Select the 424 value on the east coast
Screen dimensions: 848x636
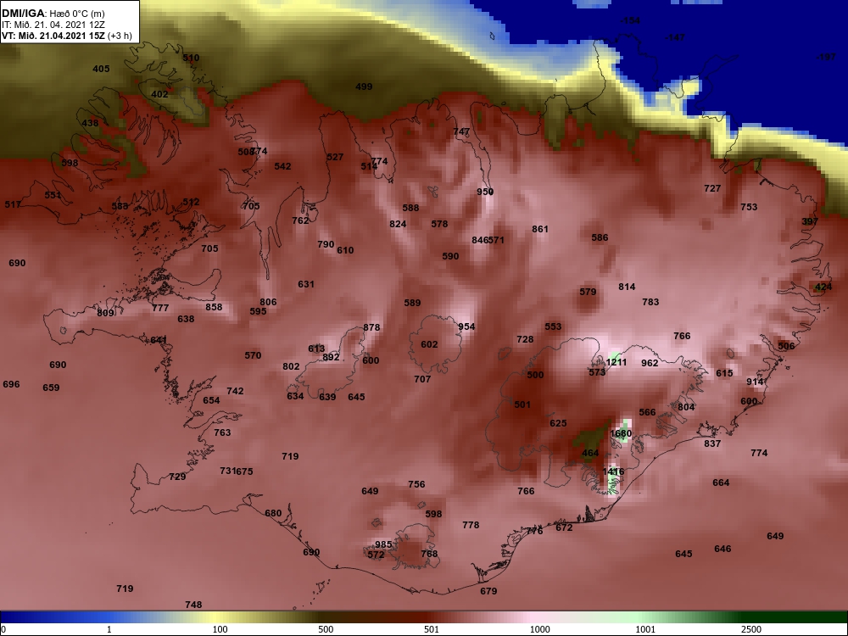click(x=823, y=287)
